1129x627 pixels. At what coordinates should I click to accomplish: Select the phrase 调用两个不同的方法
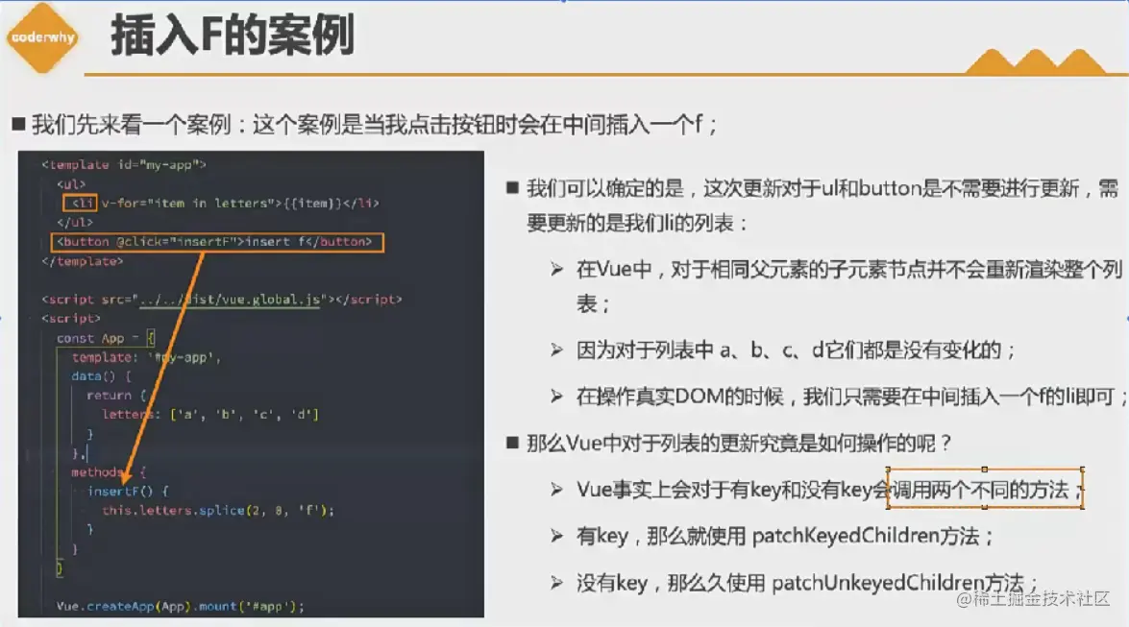coord(981,491)
